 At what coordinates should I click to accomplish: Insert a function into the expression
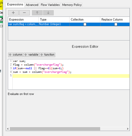48,55
